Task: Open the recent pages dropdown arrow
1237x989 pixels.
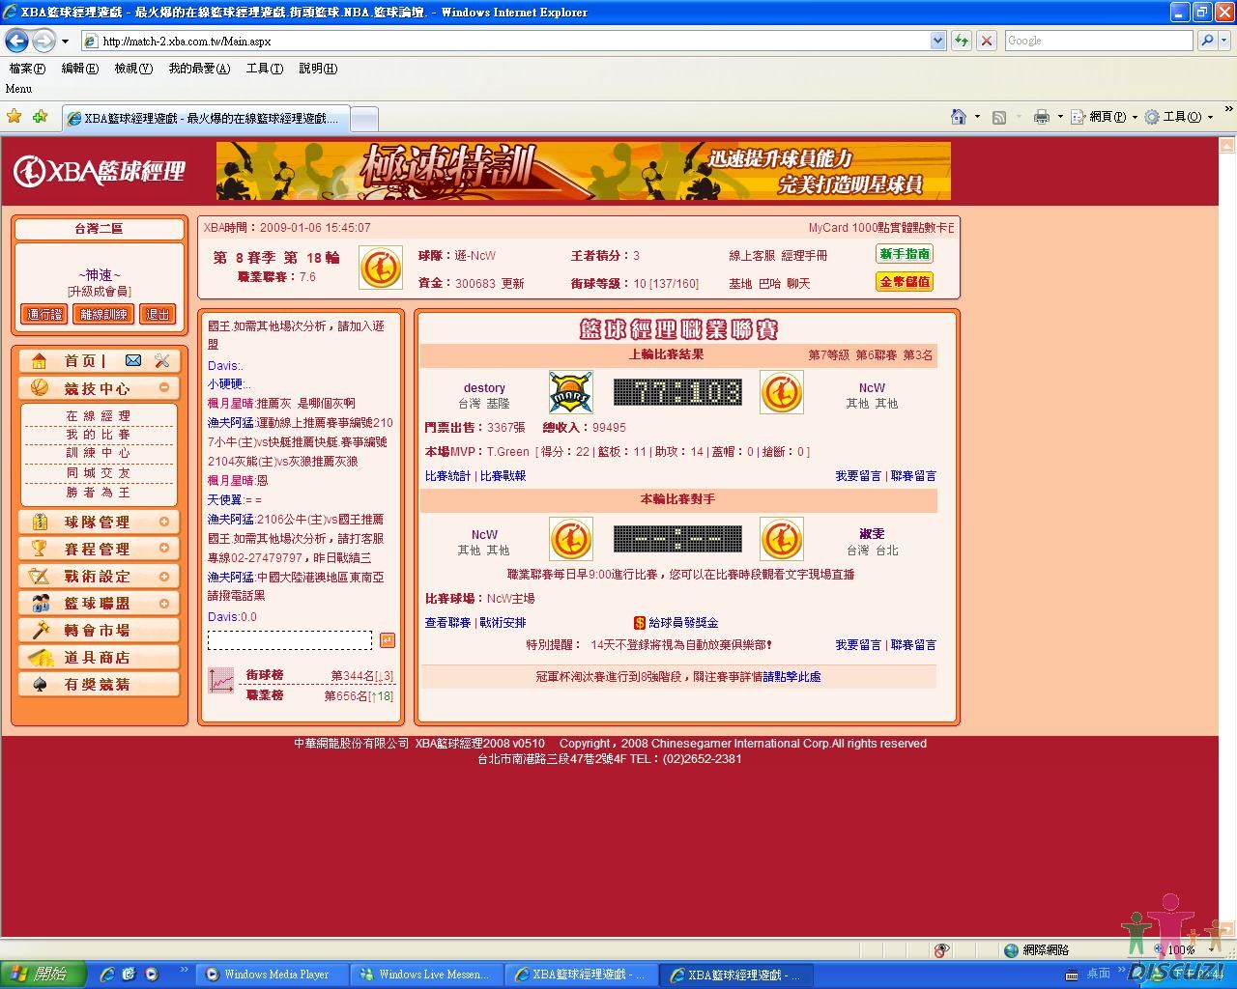Action: click(65, 42)
